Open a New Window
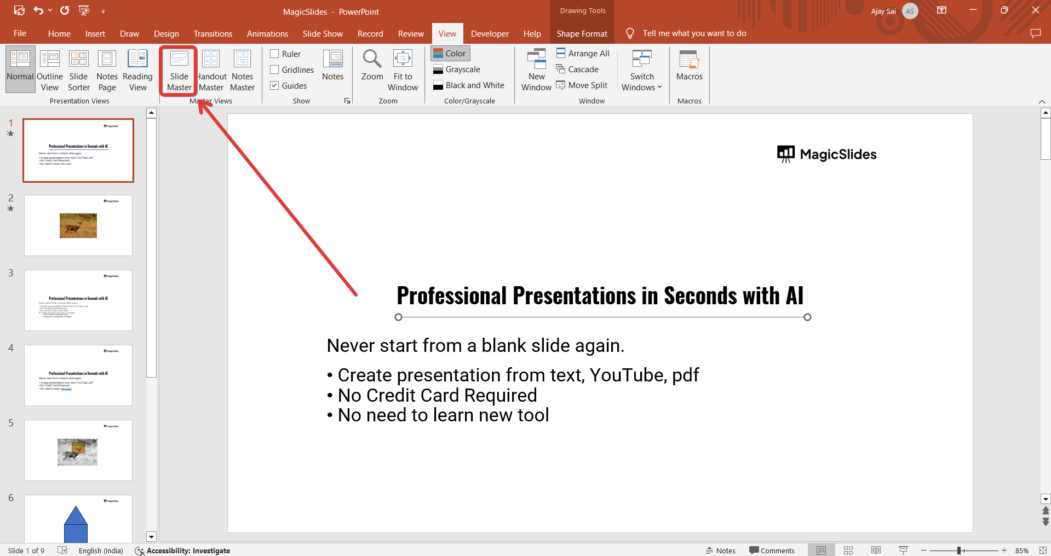Viewport: 1051px width, 556px height. [536, 70]
